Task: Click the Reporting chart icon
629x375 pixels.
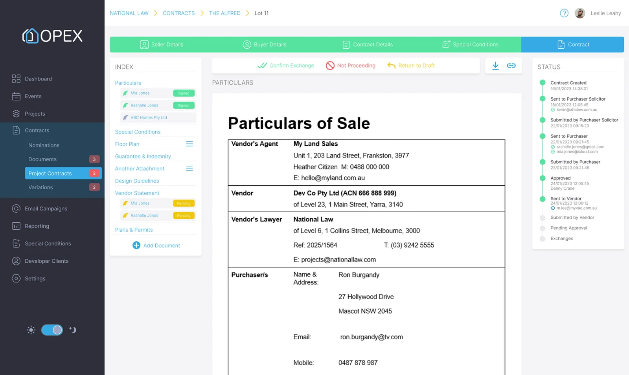Action: point(16,226)
